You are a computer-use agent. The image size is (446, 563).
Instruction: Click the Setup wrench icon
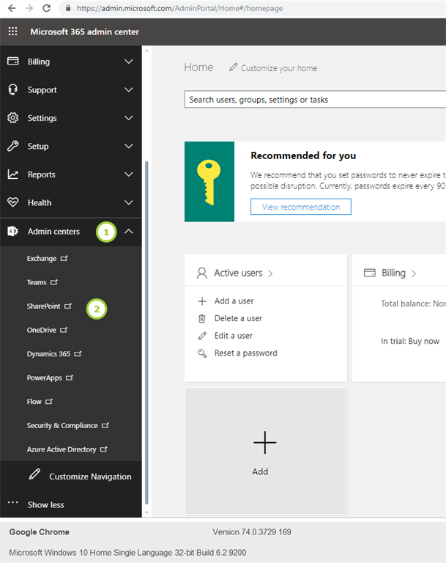(x=13, y=146)
